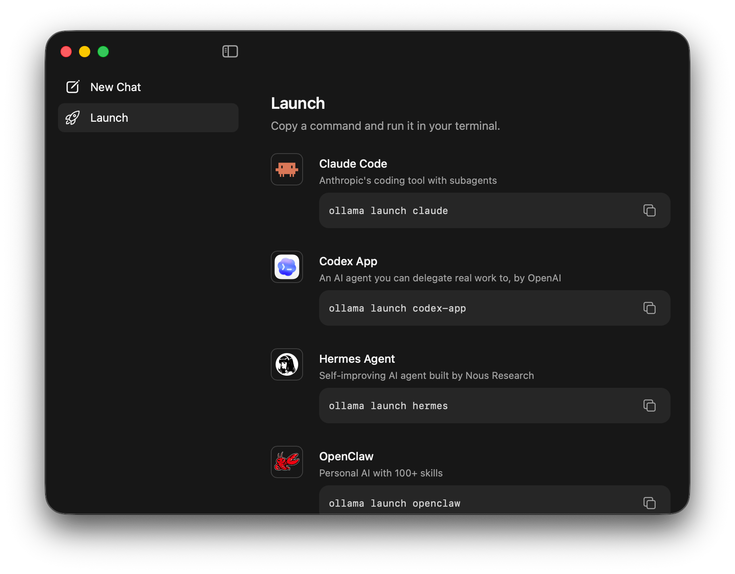Close the window with red button
The image size is (735, 574).
point(66,52)
